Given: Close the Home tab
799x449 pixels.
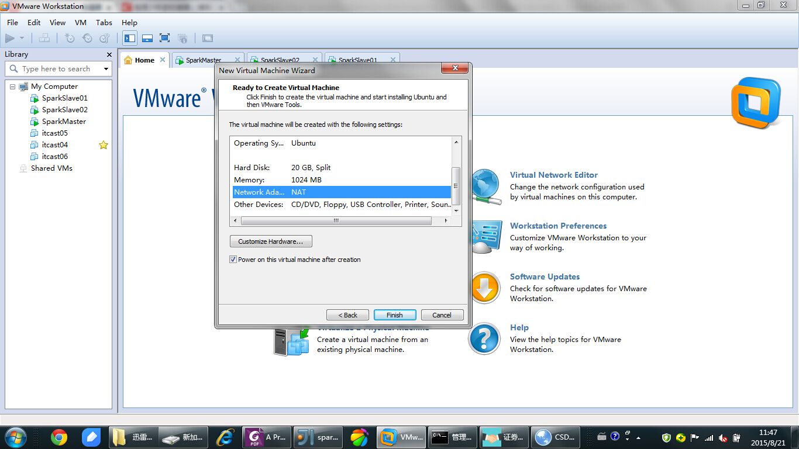Looking at the screenshot, I should (x=163, y=60).
